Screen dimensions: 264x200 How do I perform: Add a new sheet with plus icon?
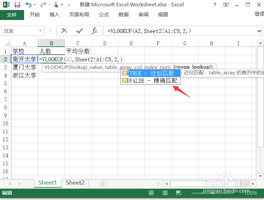[103, 184]
